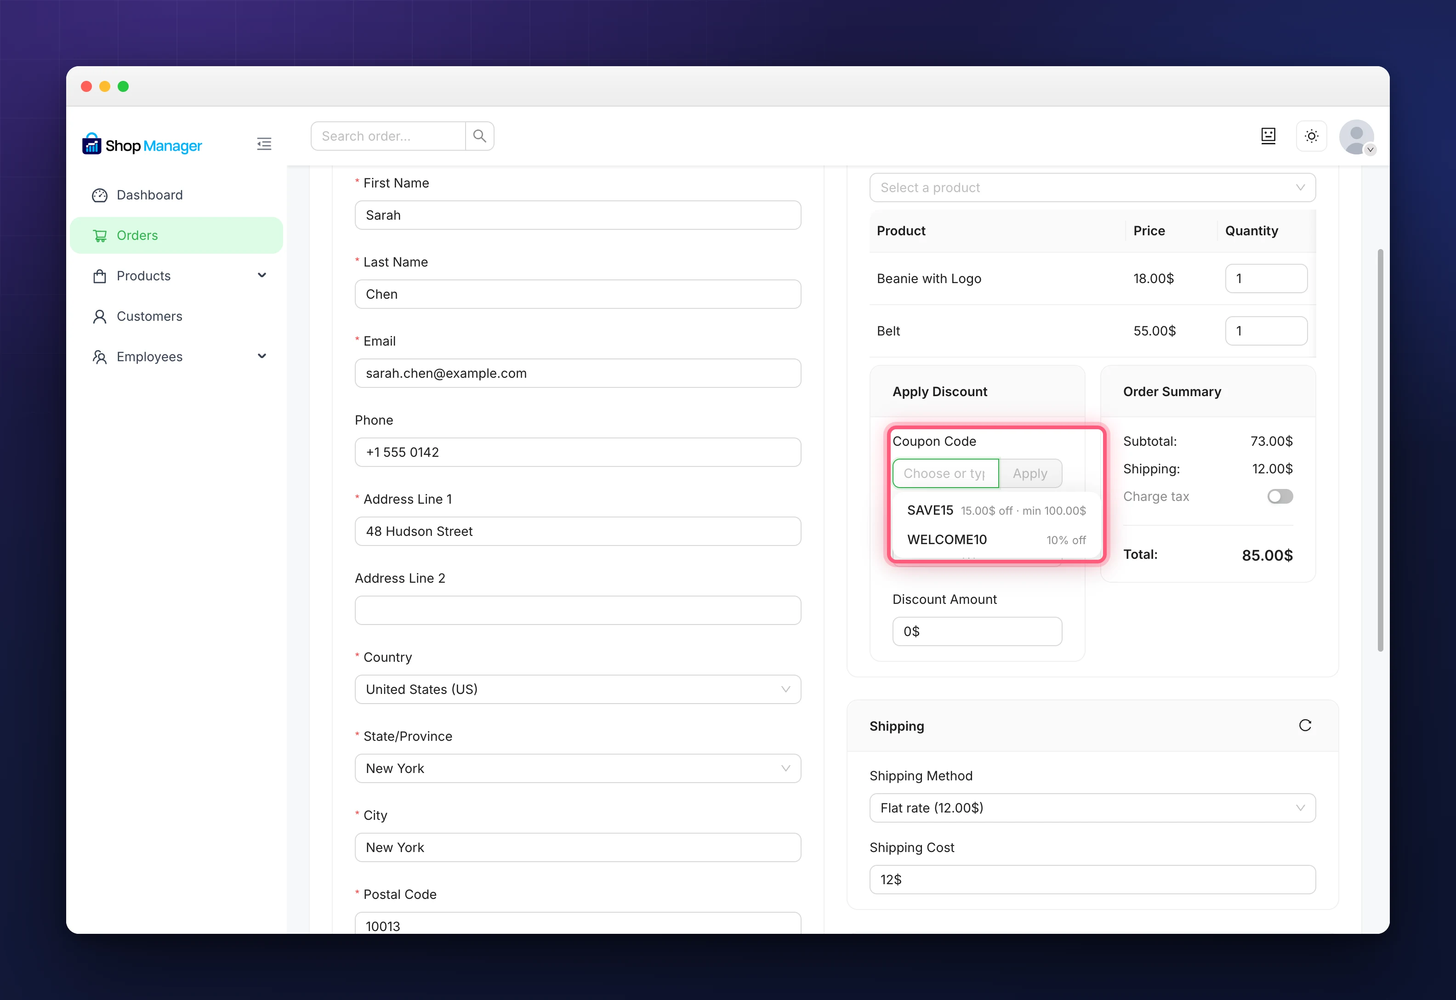Image resolution: width=1456 pixels, height=1000 pixels.
Task: Choose the SAVE15 coupon option
Action: point(996,511)
